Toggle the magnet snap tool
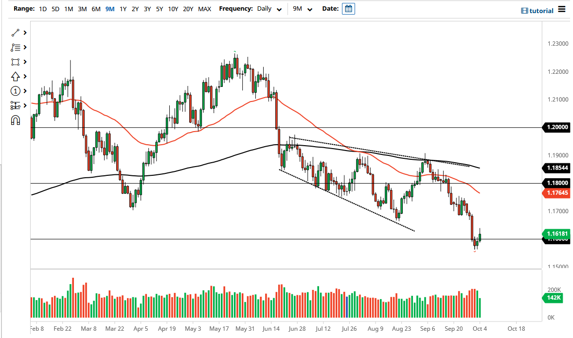The height and width of the screenshot is (338, 573). coord(16,120)
